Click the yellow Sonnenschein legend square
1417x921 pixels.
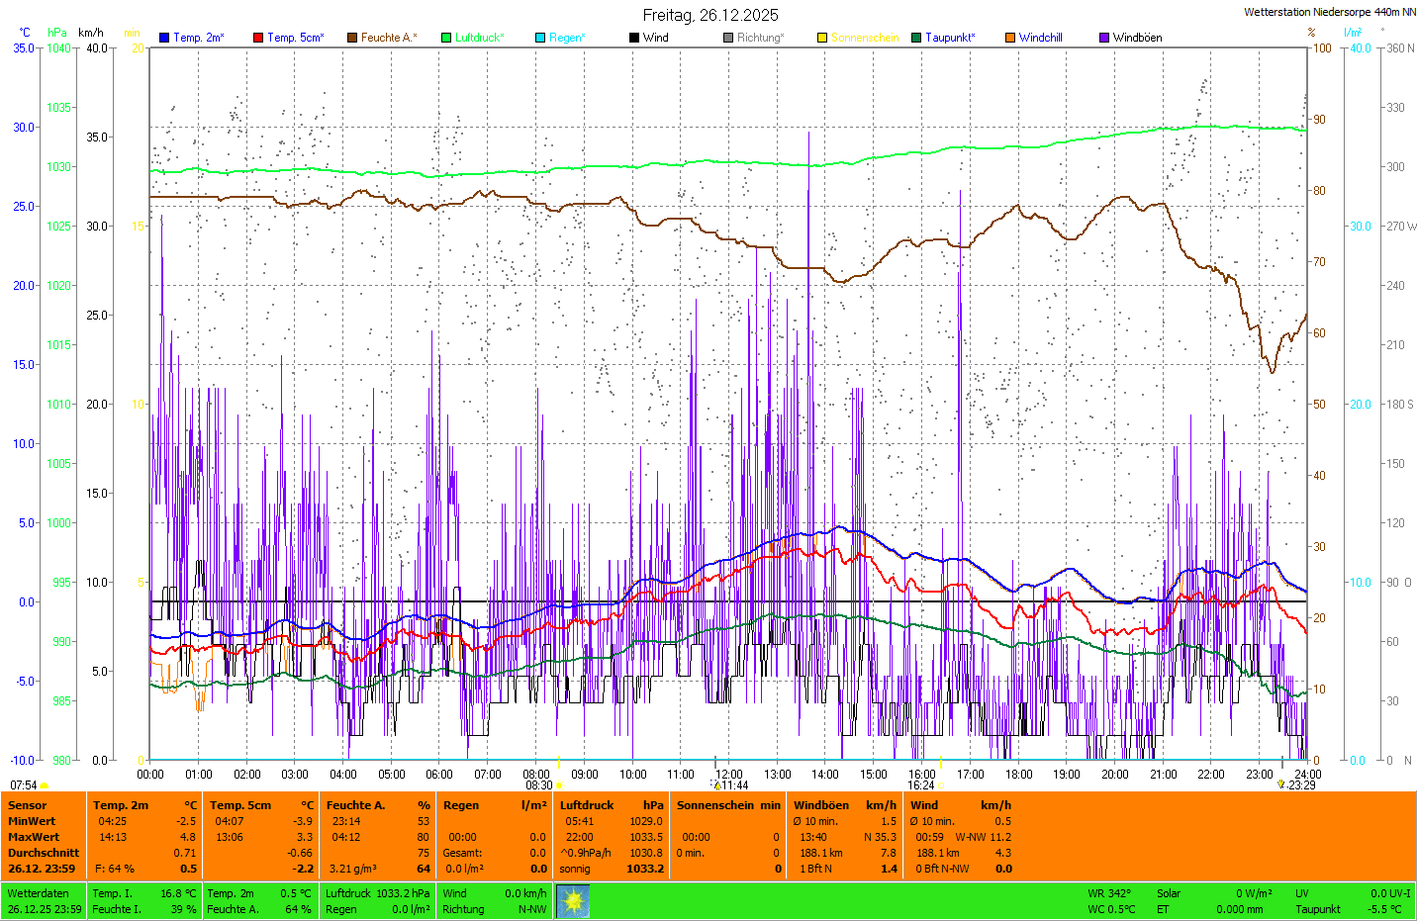(x=822, y=38)
